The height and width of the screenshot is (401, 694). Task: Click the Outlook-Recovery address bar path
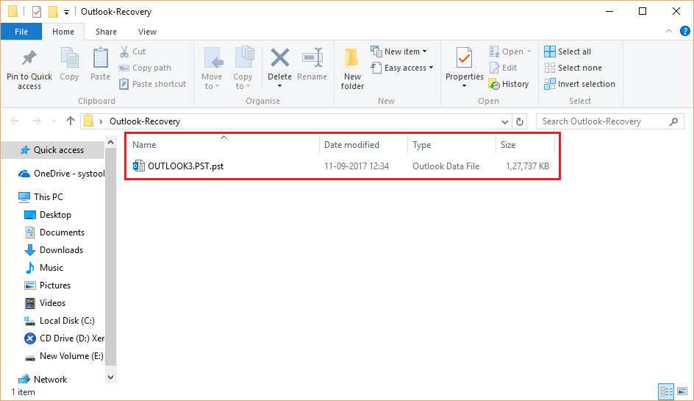tap(145, 121)
